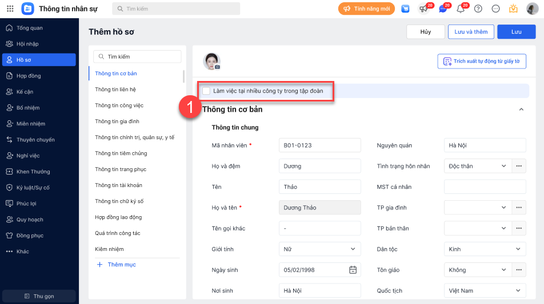This screenshot has height=304, width=544.
Task: Open the help question mark icon
Action: click(478, 9)
